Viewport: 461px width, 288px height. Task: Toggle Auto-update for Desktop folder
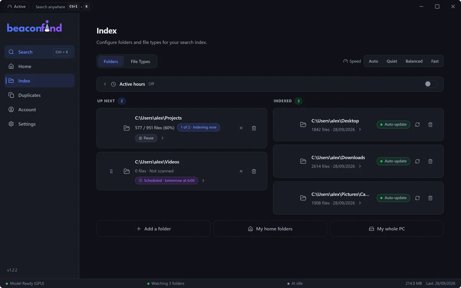393,125
